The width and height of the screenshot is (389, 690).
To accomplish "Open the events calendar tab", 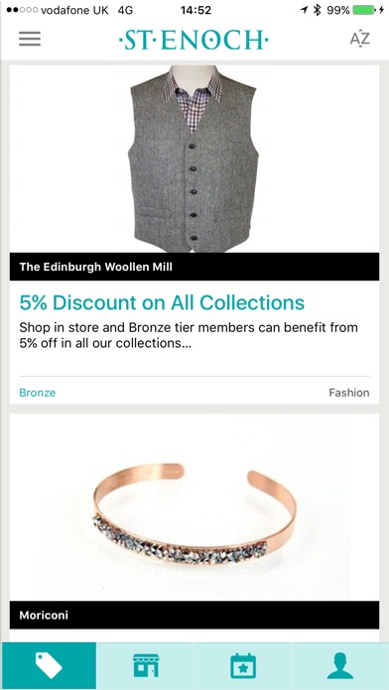I will click(243, 666).
